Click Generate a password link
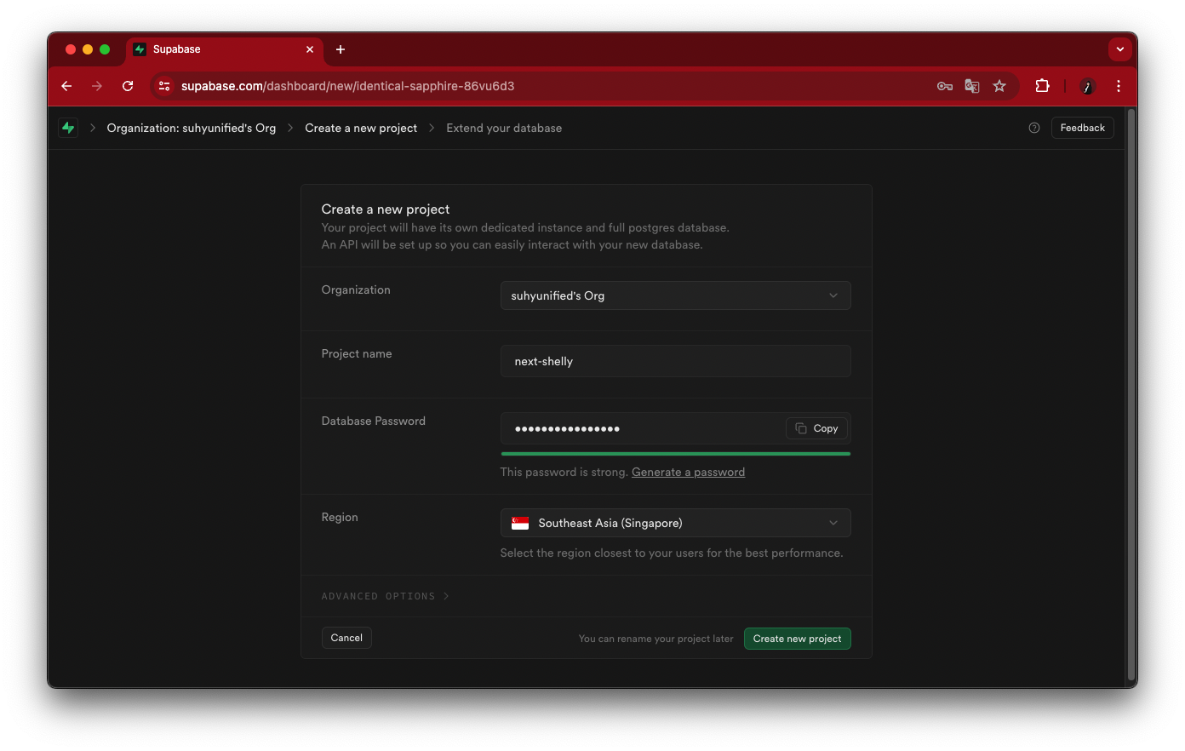This screenshot has width=1185, height=751. pyautogui.click(x=688, y=472)
